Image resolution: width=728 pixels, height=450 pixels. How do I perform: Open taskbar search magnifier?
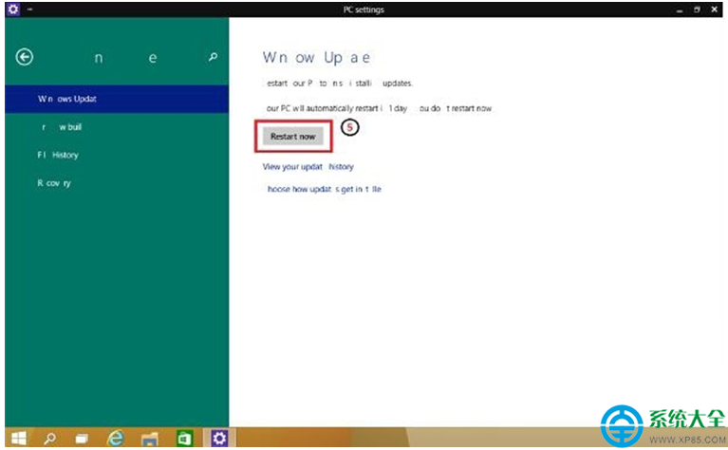(x=49, y=438)
